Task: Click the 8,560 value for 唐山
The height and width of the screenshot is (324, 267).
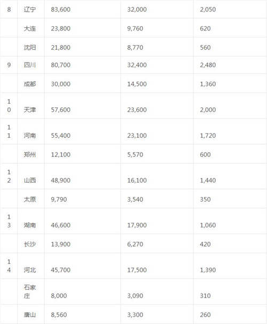Action: pos(59,315)
